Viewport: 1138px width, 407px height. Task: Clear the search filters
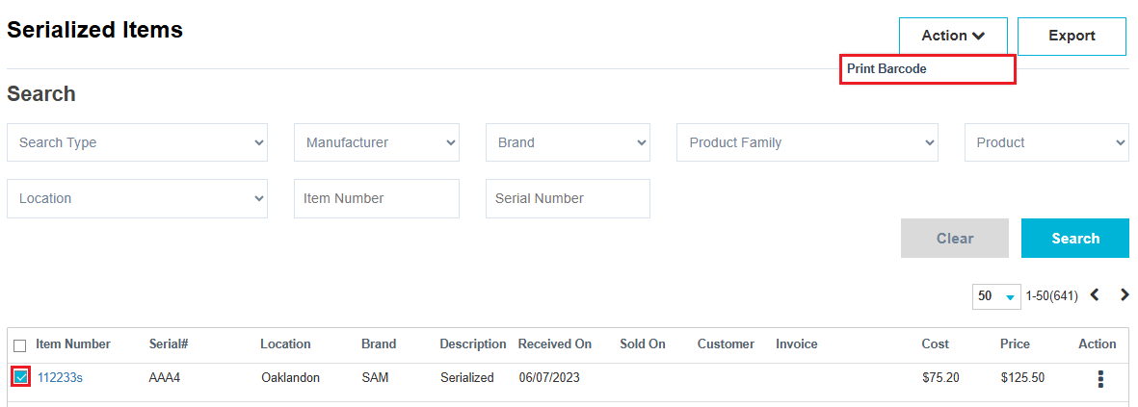pyautogui.click(x=954, y=239)
